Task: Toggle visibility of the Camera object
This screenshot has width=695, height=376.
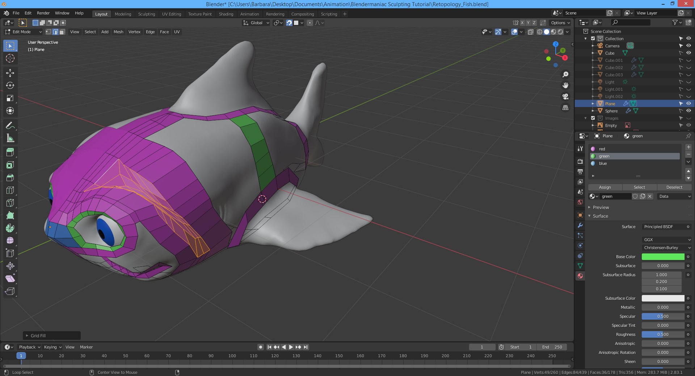Action: coord(688,46)
